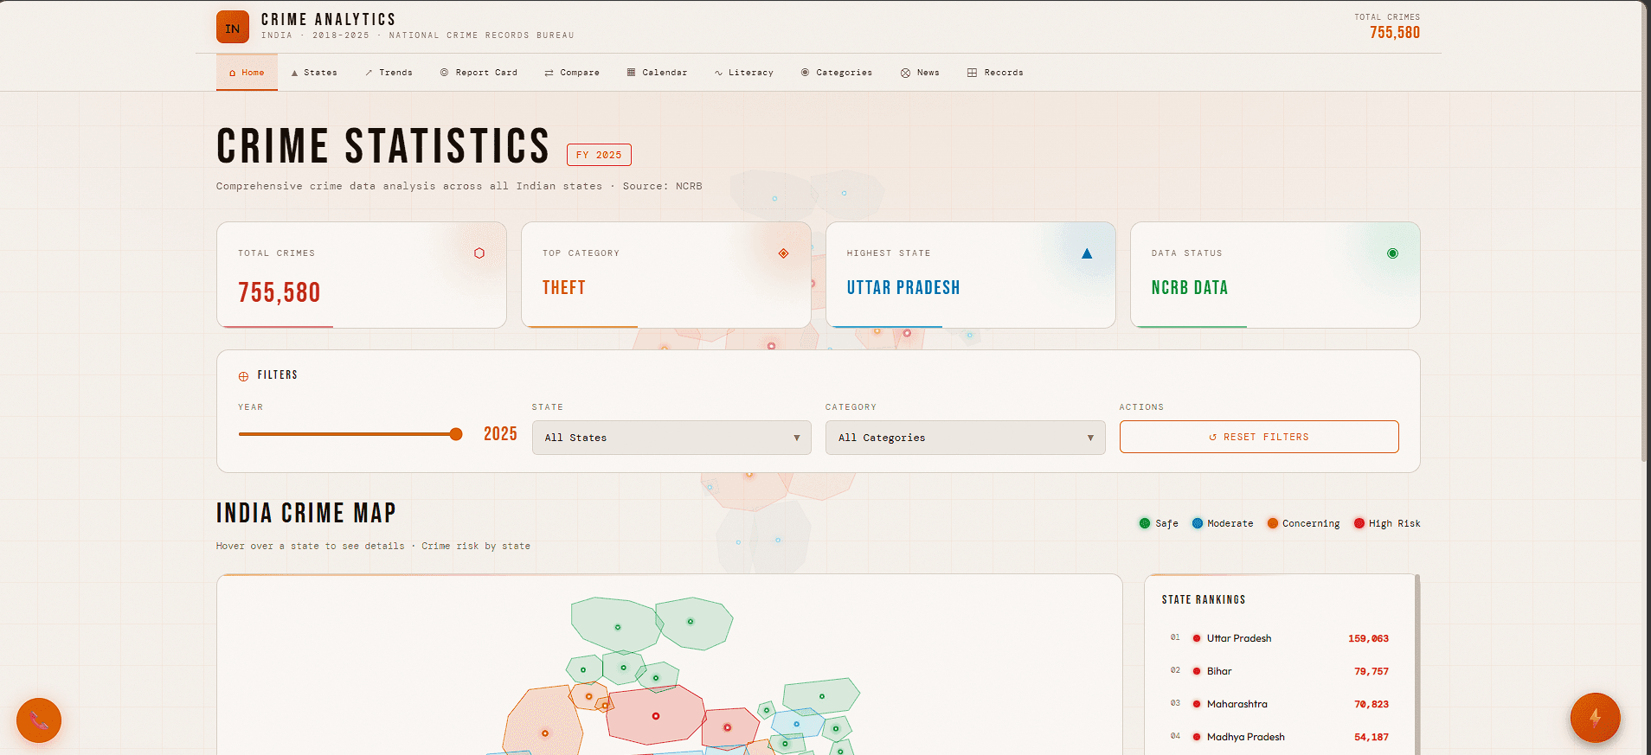1651x755 pixels.
Task: Click the red High Risk legend dot
Action: tap(1359, 523)
